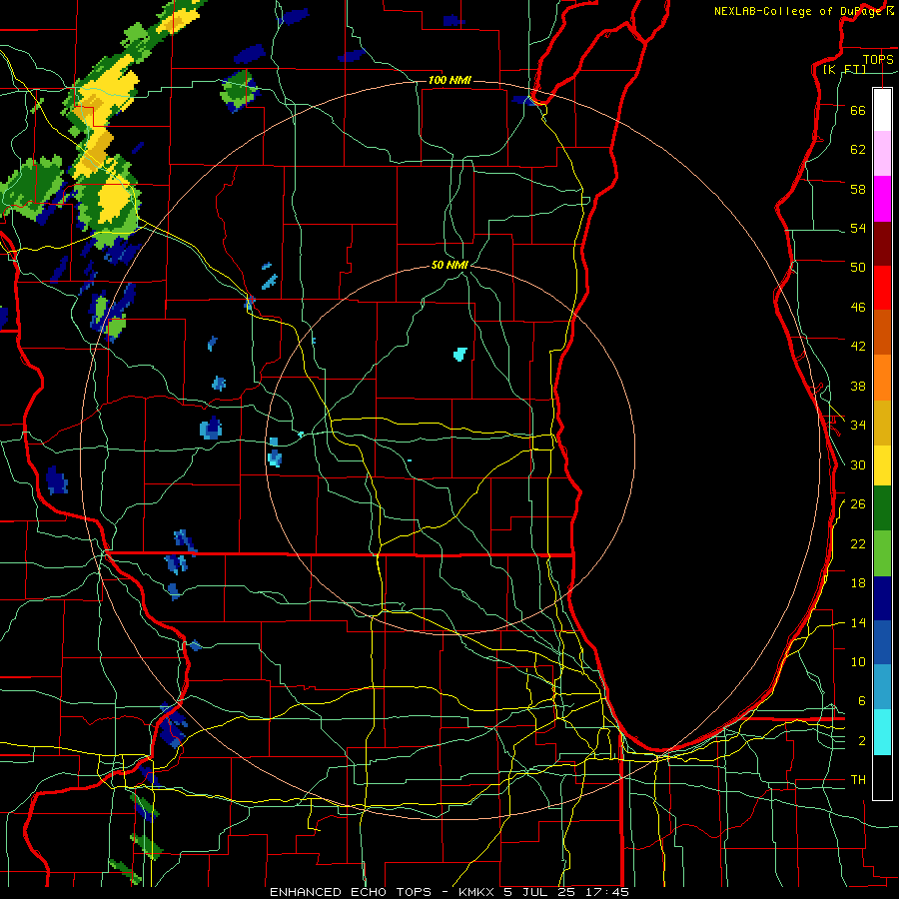This screenshot has width=899, height=899.
Task: Click the black TH threshold legend block
Action: 882,777
